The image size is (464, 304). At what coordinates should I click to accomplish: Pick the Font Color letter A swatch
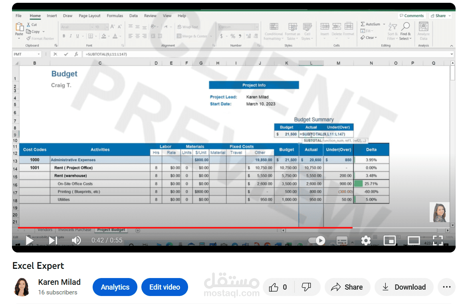coord(115,36)
